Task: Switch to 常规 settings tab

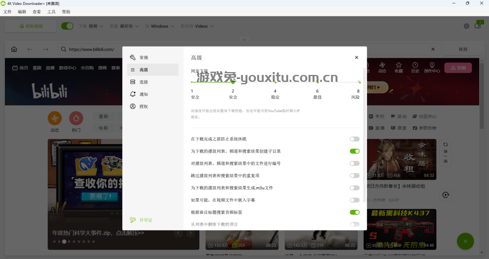Action: (153, 57)
